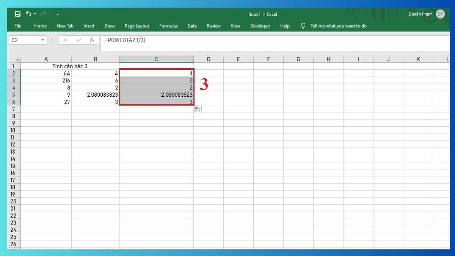The width and height of the screenshot is (455, 256).
Task: Open the Auto Fill Options smart tag
Action: click(198, 109)
